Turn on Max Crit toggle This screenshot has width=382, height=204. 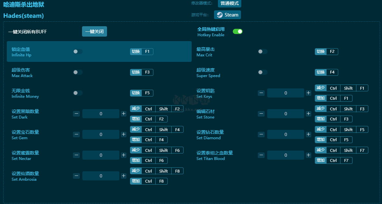coord(262,51)
